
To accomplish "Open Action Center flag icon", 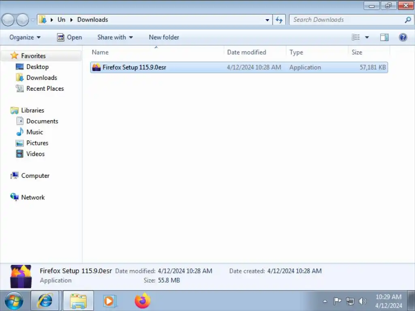I will pos(337,301).
